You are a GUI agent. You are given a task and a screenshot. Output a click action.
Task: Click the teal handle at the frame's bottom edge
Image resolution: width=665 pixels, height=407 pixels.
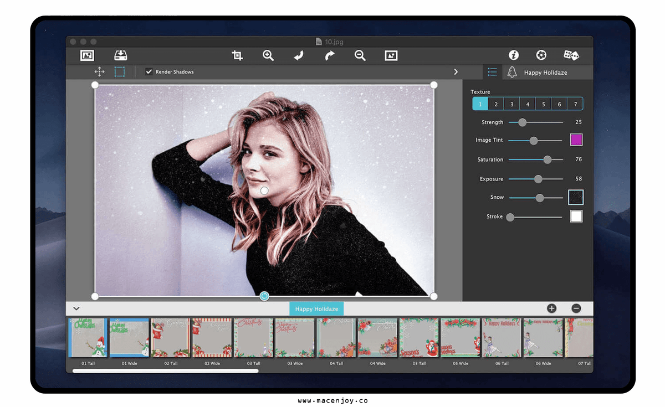pos(264,296)
